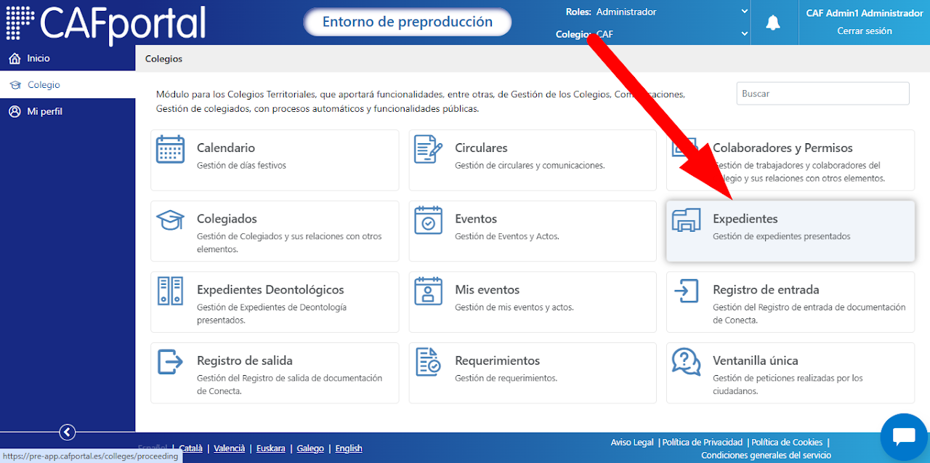Collapse the sidebar with the arrow toggle
The image size is (930, 463).
click(67, 432)
